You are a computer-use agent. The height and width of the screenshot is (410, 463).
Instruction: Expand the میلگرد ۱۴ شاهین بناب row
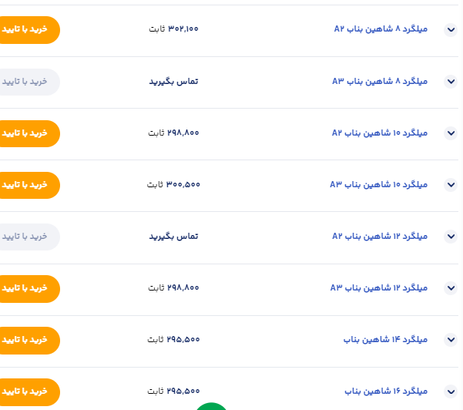pos(451,340)
